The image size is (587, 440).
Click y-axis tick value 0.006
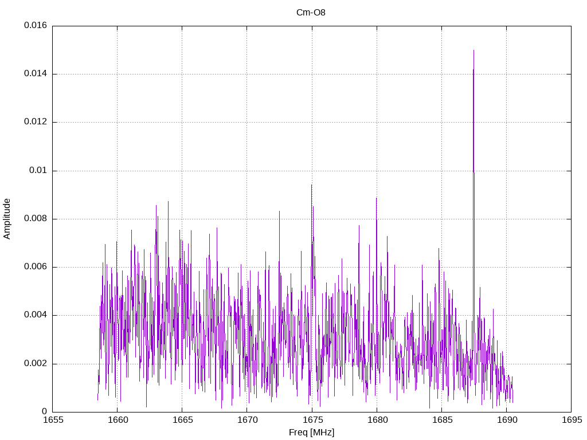(x=36, y=267)
